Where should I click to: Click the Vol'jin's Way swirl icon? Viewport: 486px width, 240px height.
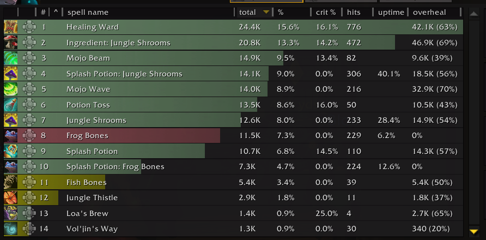click(x=10, y=229)
